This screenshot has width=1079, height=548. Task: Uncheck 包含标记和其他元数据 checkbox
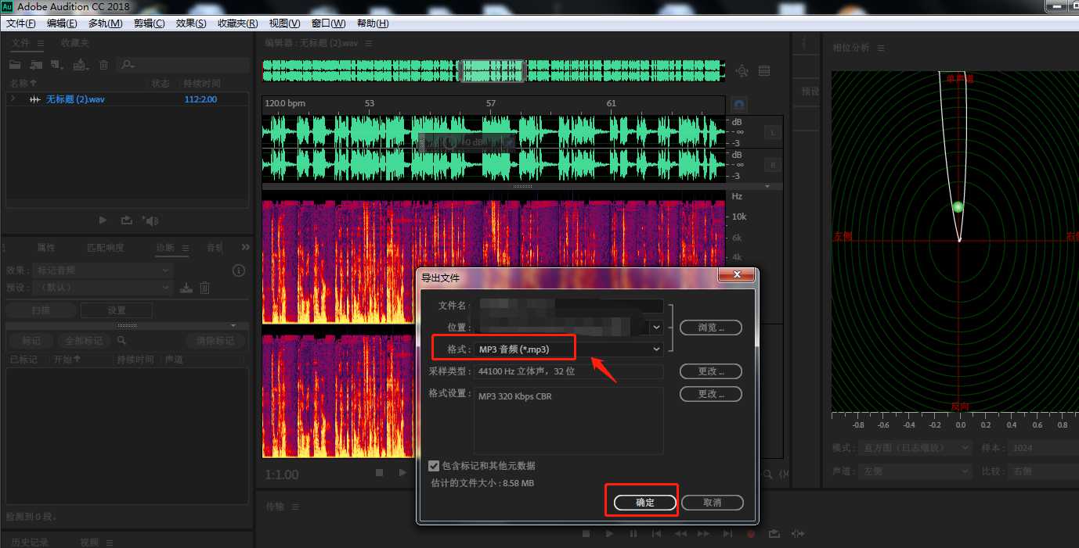(x=434, y=466)
